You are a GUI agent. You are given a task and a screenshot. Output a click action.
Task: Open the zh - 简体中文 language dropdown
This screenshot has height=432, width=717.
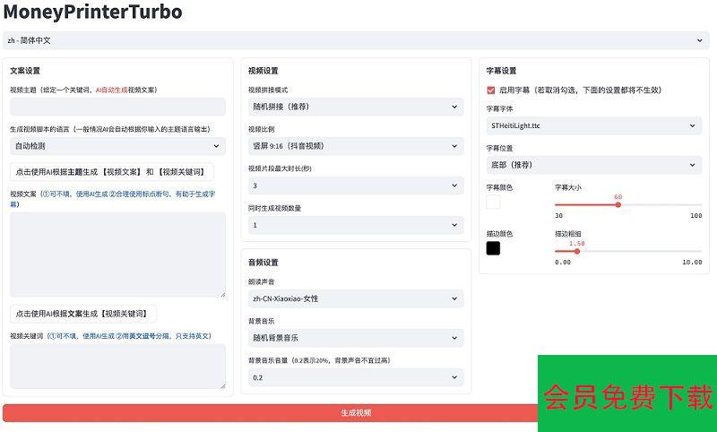click(x=356, y=40)
